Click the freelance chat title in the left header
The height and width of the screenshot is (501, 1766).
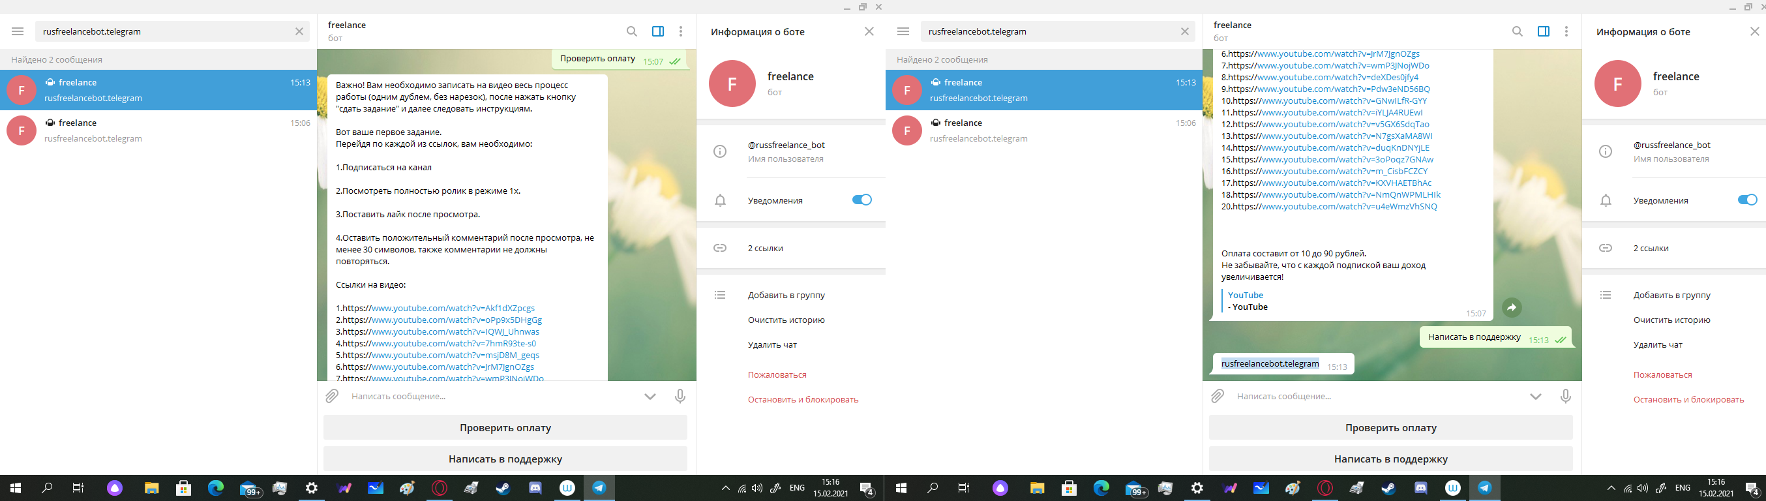347,25
